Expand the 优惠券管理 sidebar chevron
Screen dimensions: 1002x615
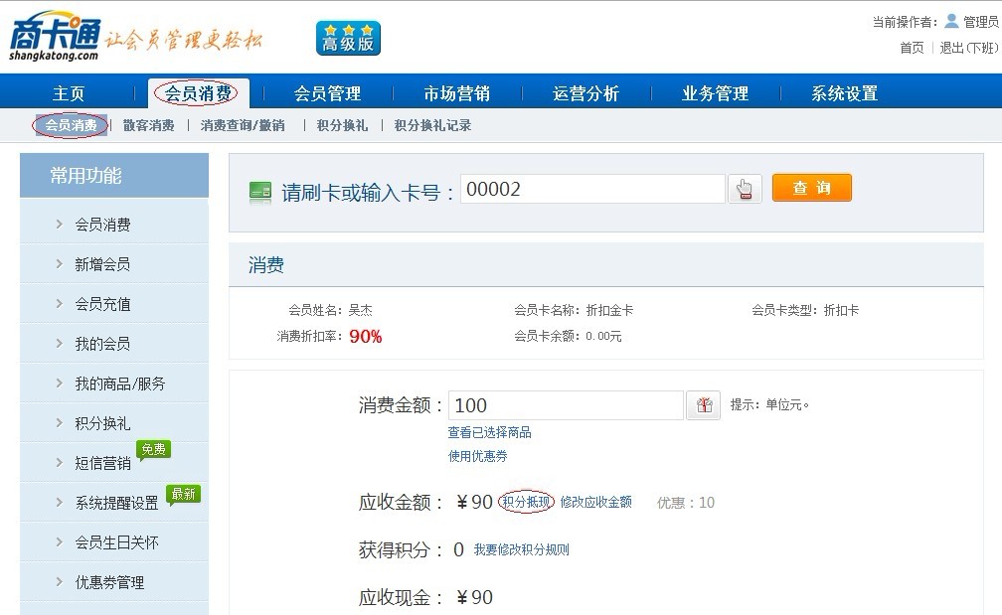pos(60,582)
